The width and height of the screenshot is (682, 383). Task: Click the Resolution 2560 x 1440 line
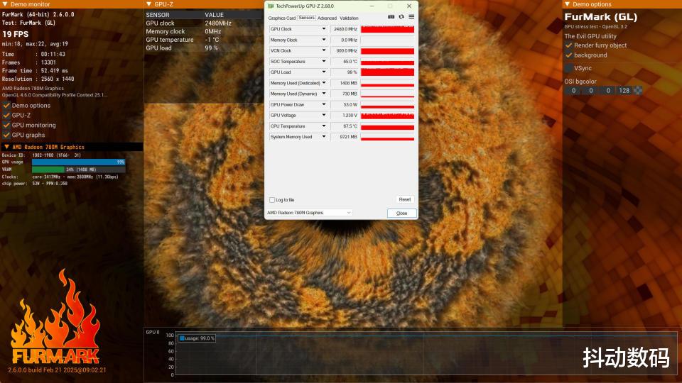click(38, 79)
